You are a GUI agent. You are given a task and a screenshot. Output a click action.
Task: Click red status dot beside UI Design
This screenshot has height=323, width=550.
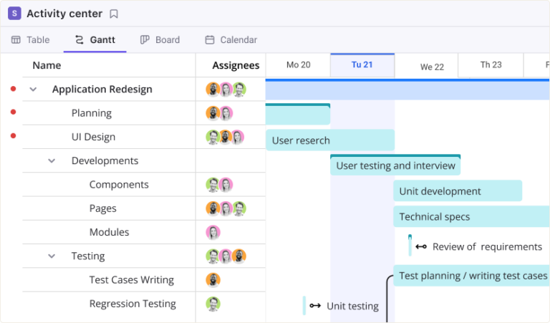pos(14,136)
